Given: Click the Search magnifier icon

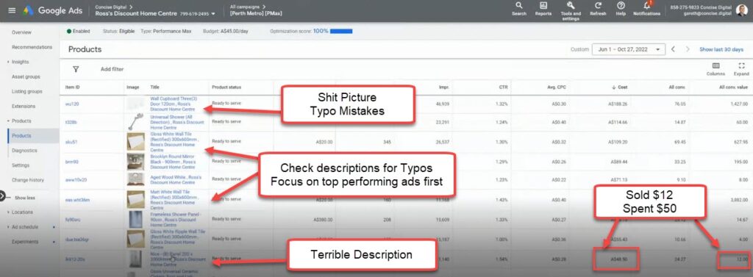Looking at the screenshot, I should 518,6.
